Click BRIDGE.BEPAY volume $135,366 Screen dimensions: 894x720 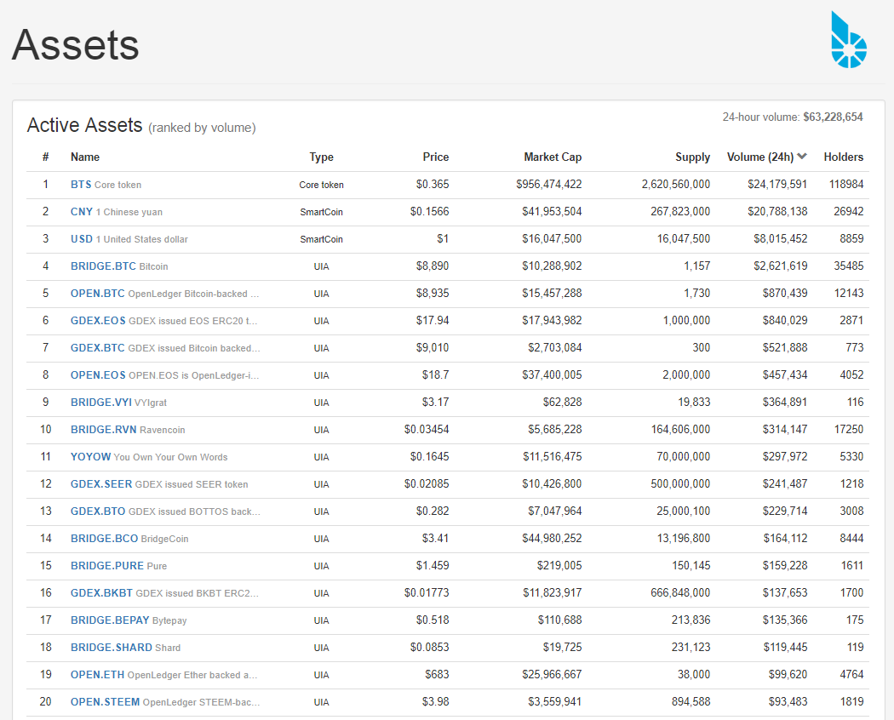(785, 620)
